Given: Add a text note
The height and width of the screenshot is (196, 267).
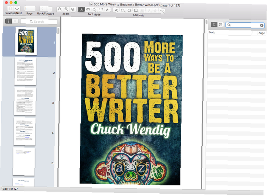Looking at the screenshot, I should coord(116,10).
